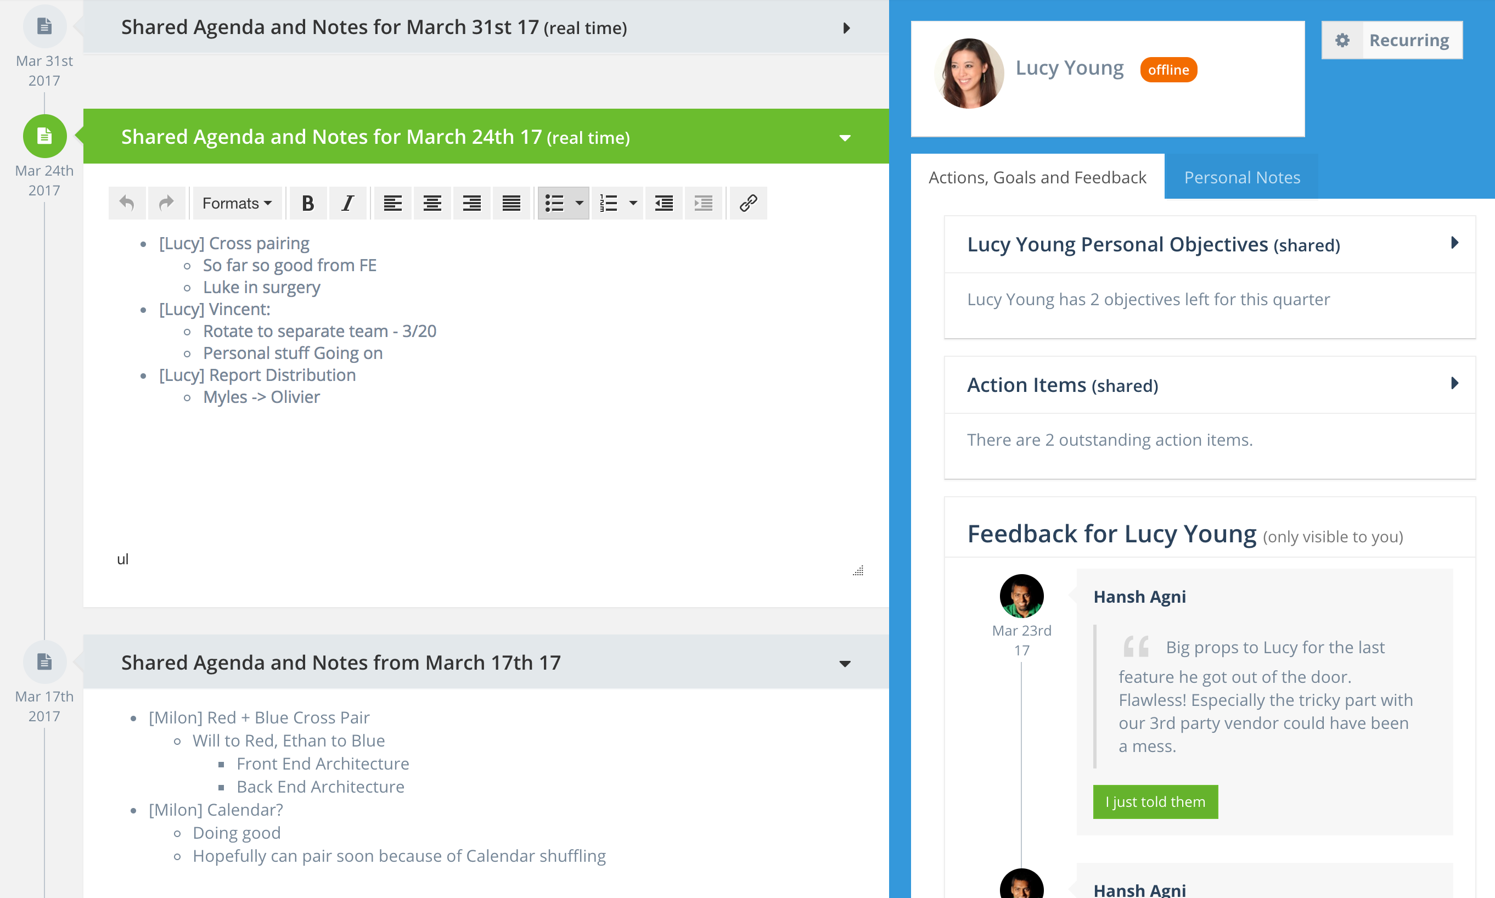Click 'There are 2 outstanding action items' text
Image resolution: width=1495 pixels, height=898 pixels.
1110,440
